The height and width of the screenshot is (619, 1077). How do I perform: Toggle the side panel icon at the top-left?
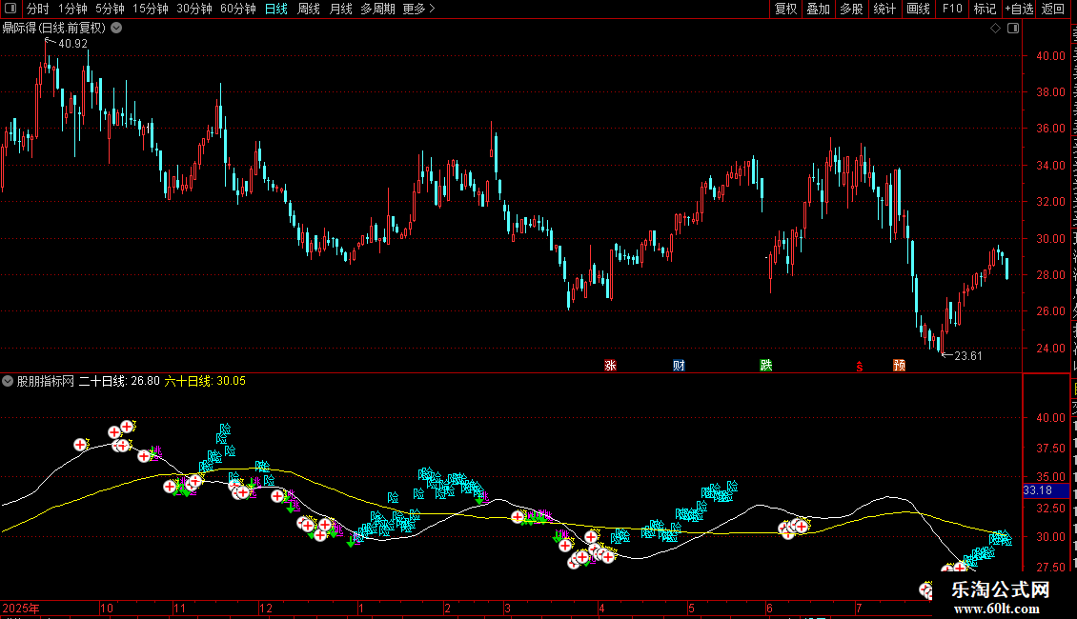10,9
